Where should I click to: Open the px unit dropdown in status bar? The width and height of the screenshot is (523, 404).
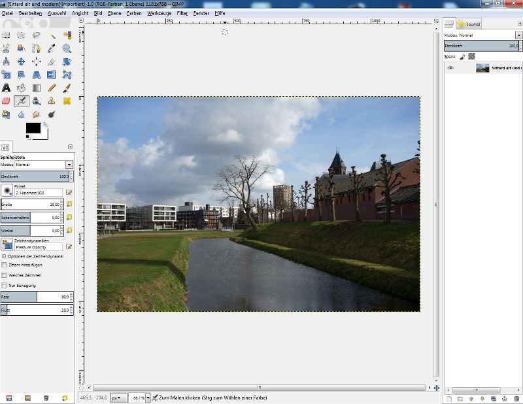119,397
